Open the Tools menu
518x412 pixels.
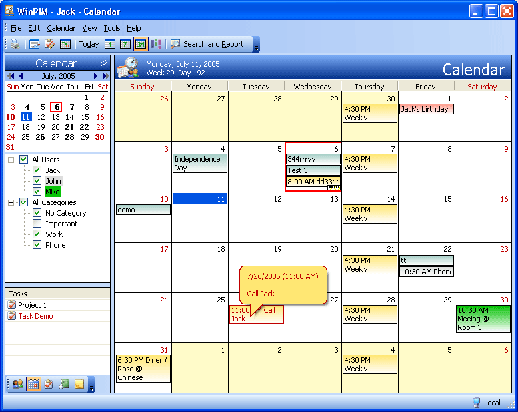point(112,28)
